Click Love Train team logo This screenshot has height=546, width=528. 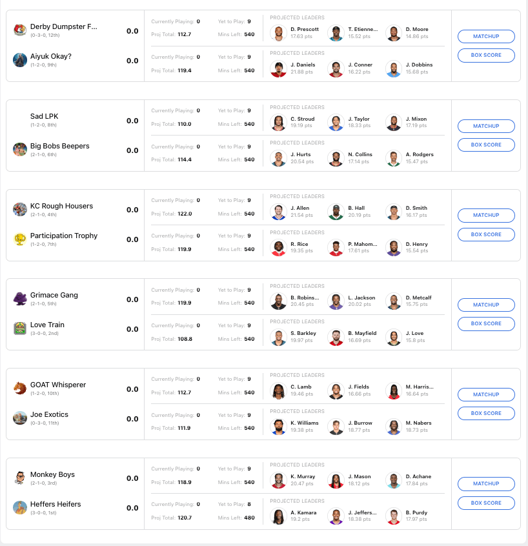point(20,329)
